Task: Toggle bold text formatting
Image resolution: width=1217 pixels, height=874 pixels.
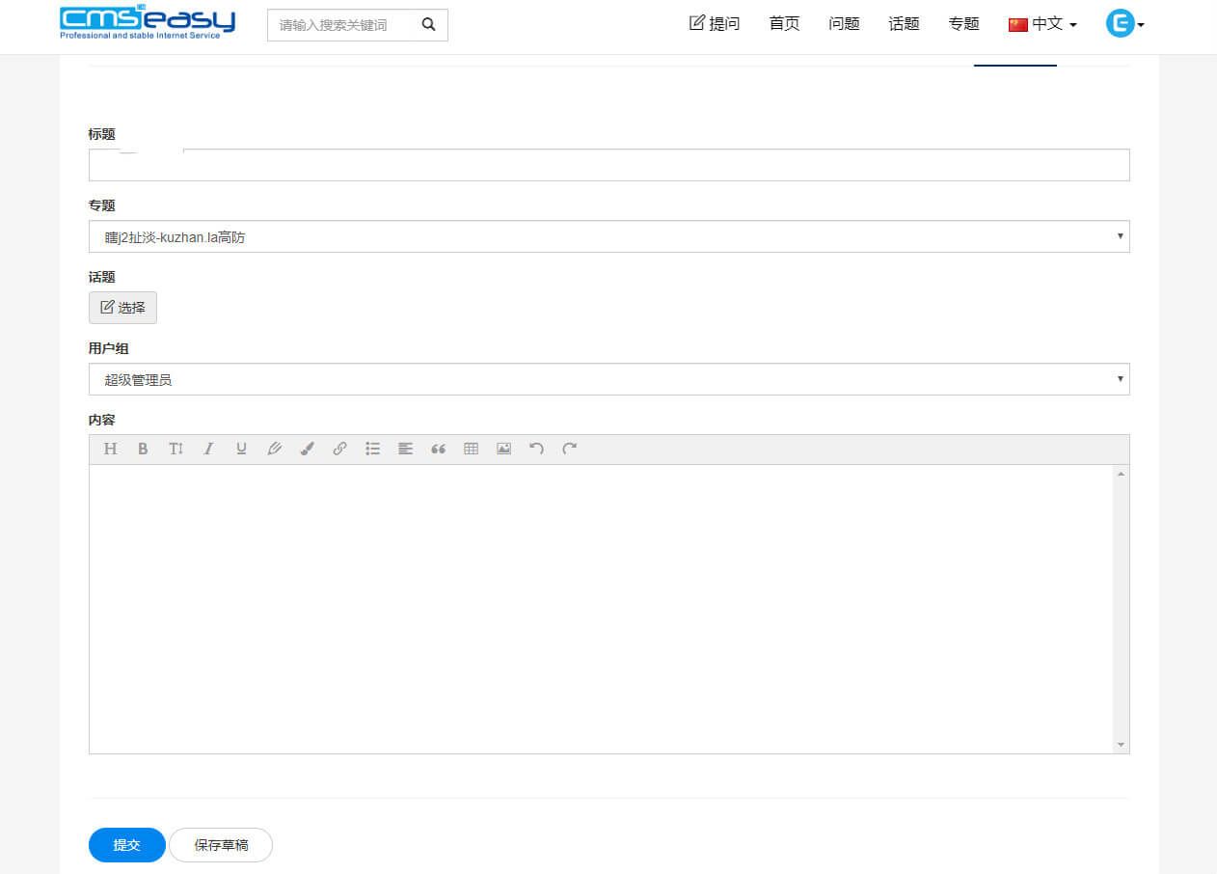Action: (x=143, y=448)
